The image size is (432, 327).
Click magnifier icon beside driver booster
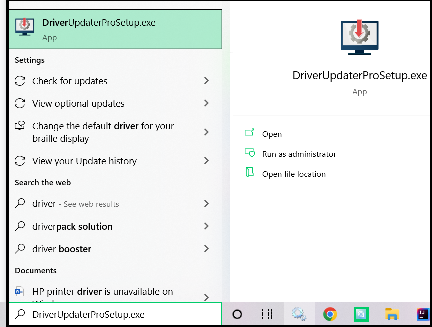[x=20, y=249]
